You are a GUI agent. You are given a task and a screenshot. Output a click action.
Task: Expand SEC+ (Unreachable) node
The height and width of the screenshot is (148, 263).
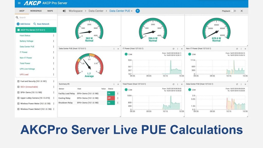(18, 87)
